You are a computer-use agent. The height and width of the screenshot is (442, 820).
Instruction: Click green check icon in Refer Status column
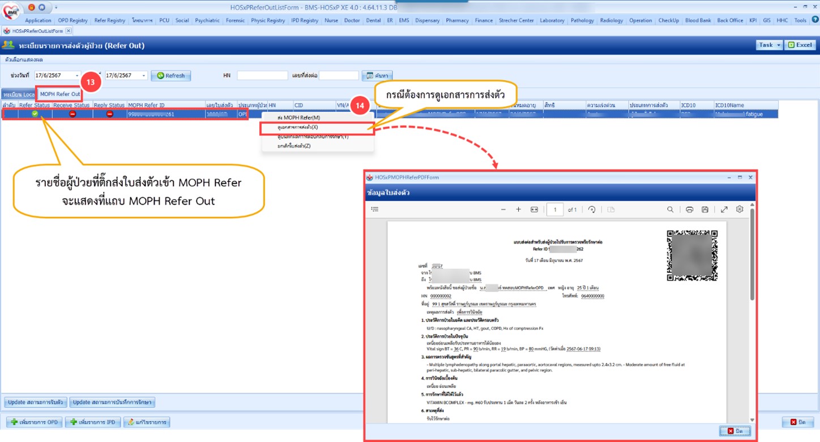(35, 114)
